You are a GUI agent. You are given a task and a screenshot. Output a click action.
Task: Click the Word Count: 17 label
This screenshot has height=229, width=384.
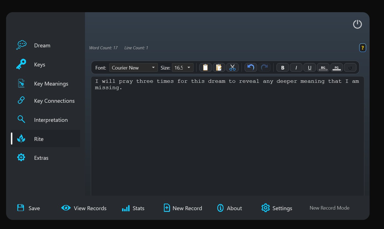tap(103, 48)
